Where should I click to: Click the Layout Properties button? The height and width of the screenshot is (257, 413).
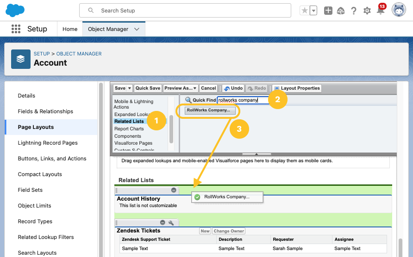[x=296, y=88]
